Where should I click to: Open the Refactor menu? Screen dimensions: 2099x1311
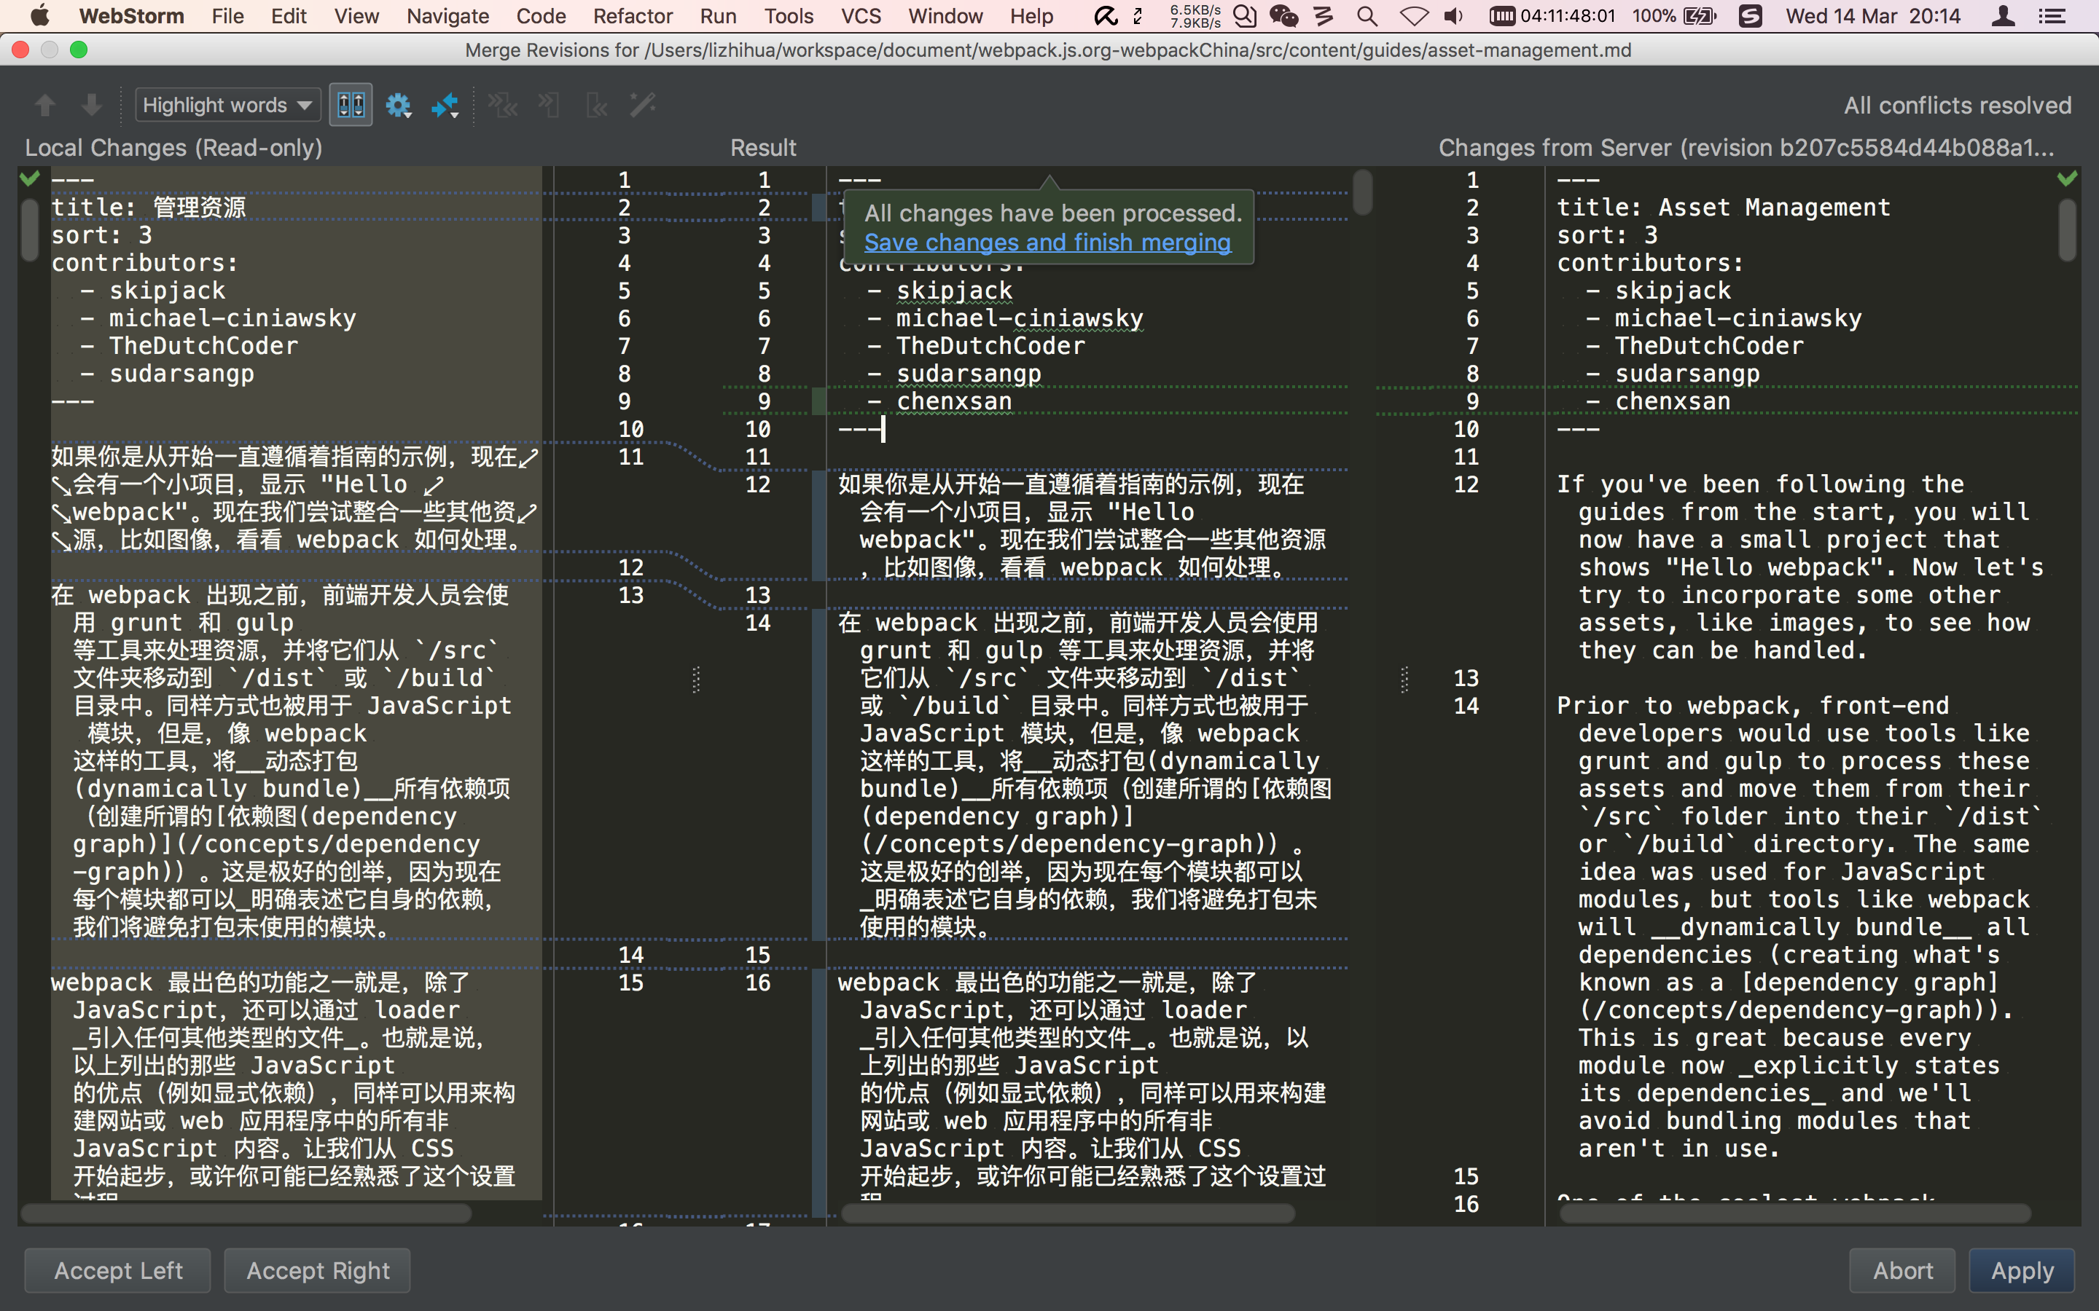(x=633, y=15)
